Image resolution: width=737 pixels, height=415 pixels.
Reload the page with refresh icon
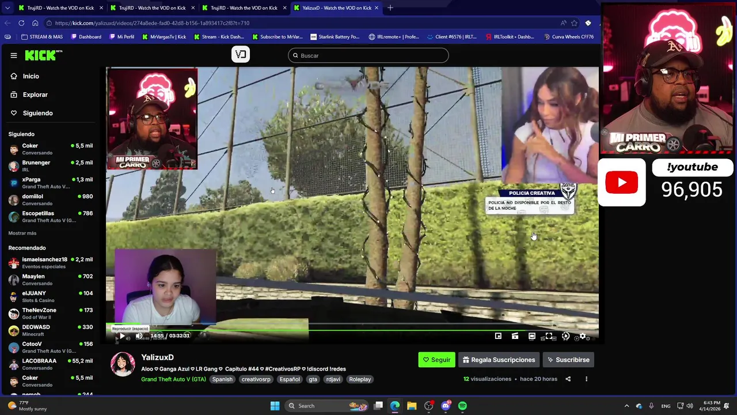21,23
